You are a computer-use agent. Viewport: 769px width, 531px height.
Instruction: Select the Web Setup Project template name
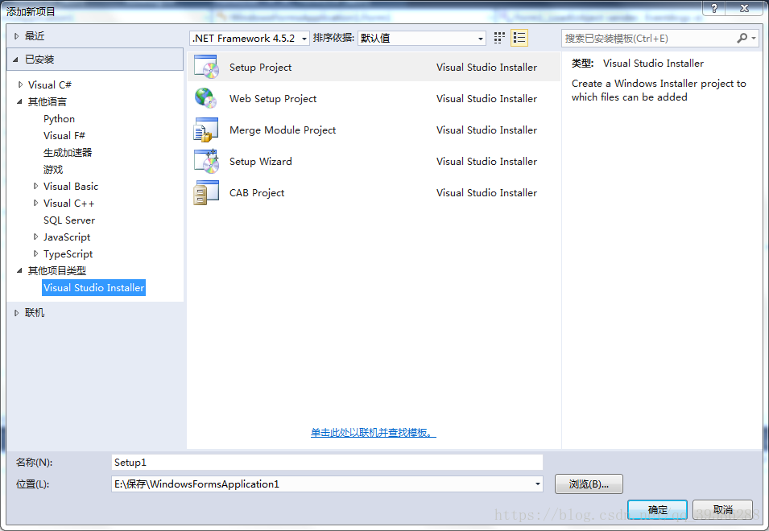pos(273,98)
